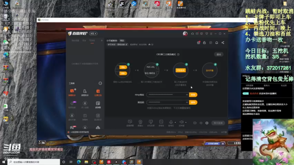Click the Windows taskbar search box

click(x=34, y=162)
